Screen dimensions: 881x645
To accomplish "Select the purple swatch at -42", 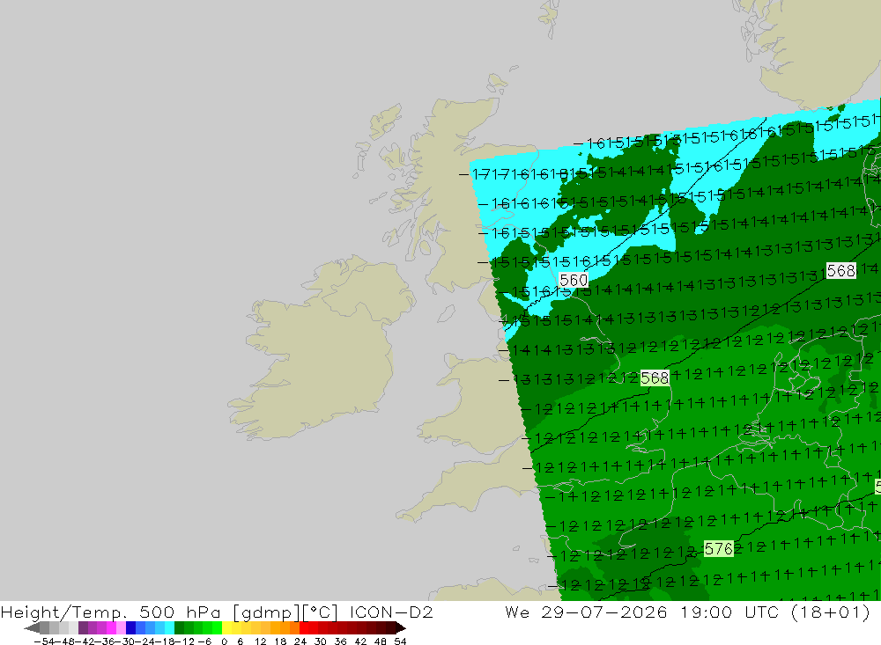I will tap(83, 628).
